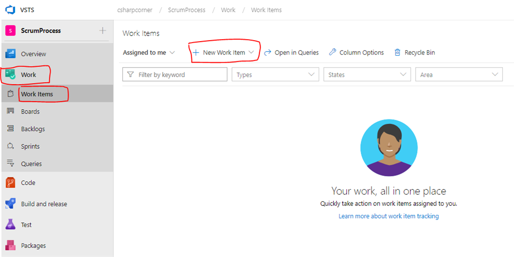Open the Types filter dropdown

(276, 75)
